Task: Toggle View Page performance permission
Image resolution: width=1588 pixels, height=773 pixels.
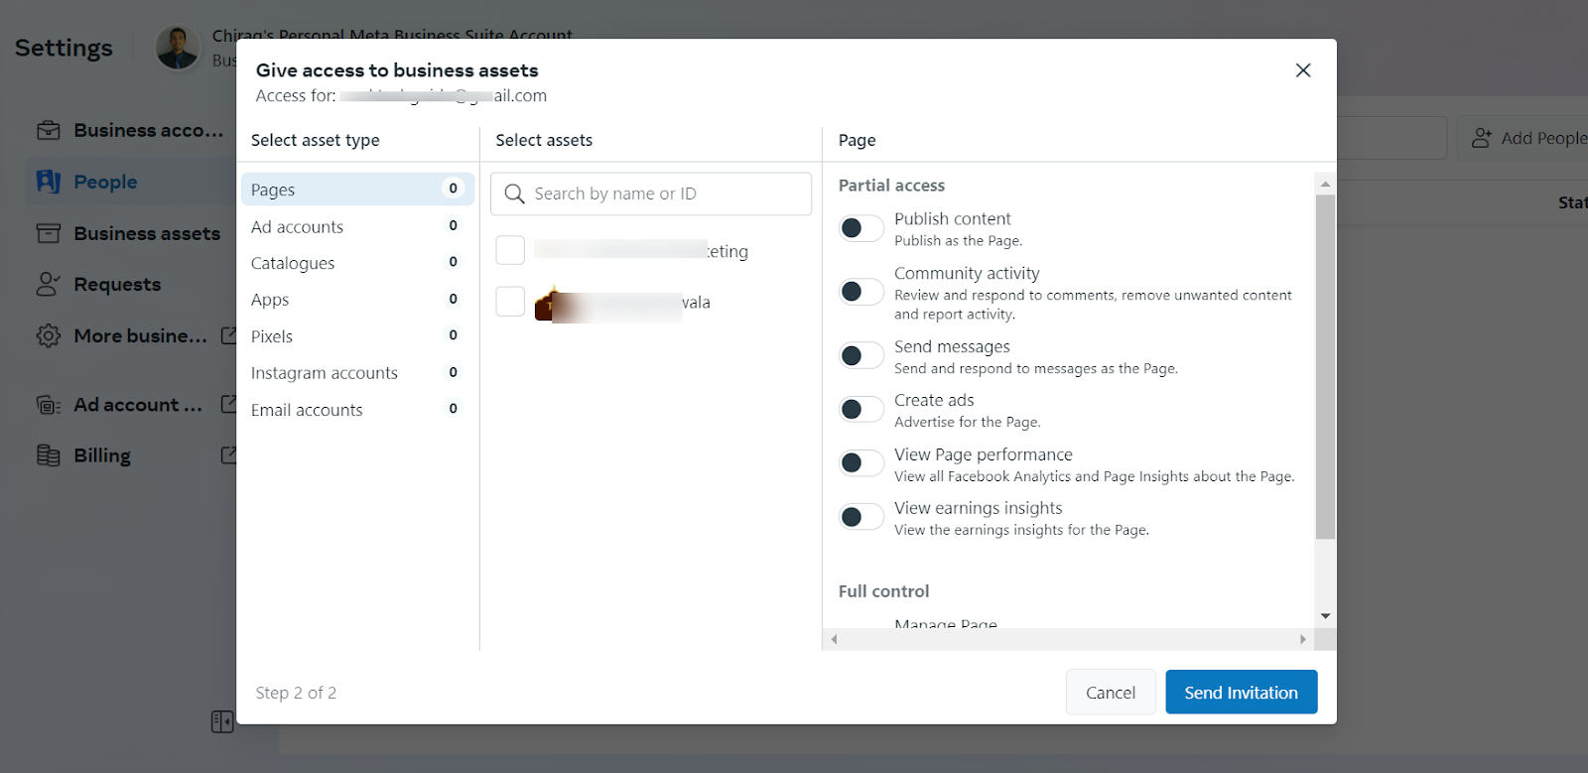Action: (861, 462)
